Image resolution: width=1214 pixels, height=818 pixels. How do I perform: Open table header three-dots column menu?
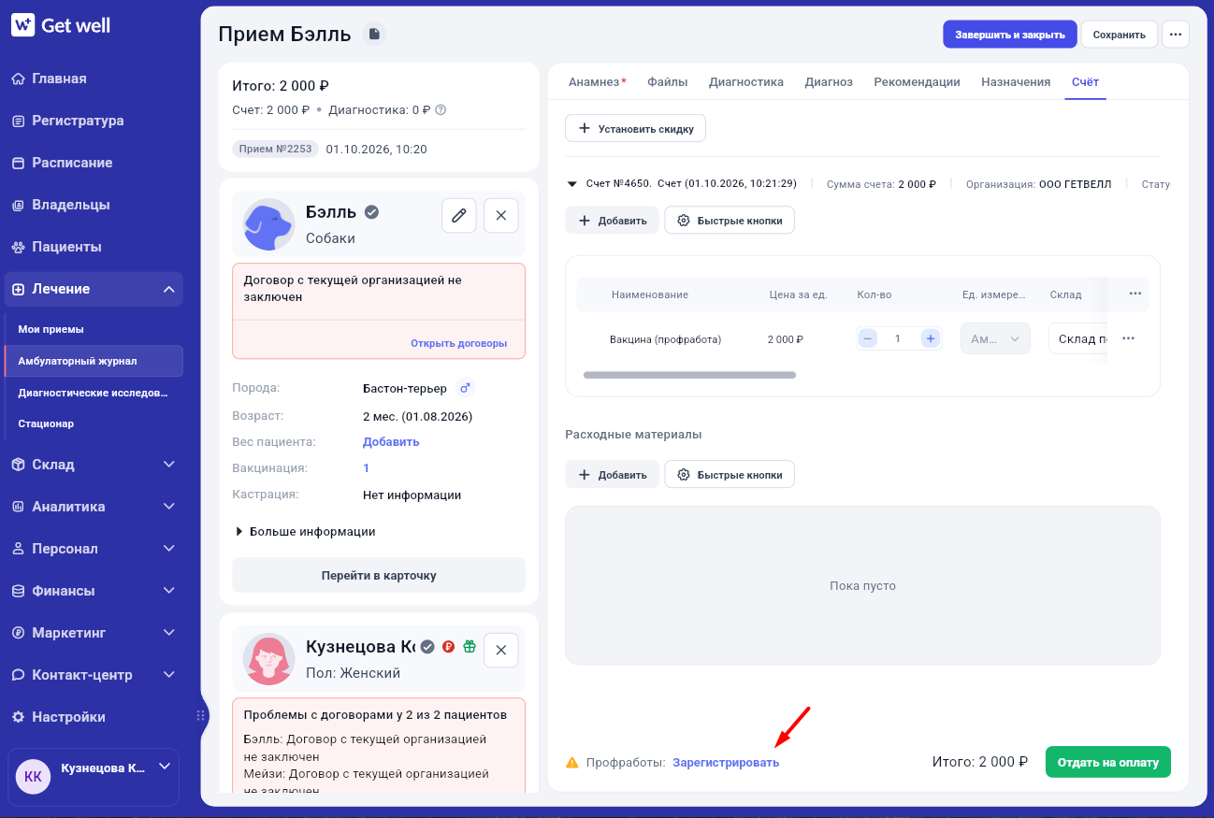[x=1135, y=294]
